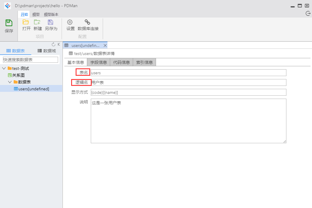312x208 pixels.
Task: Create a new project with the 新建 icon
Action: tap(38, 22)
